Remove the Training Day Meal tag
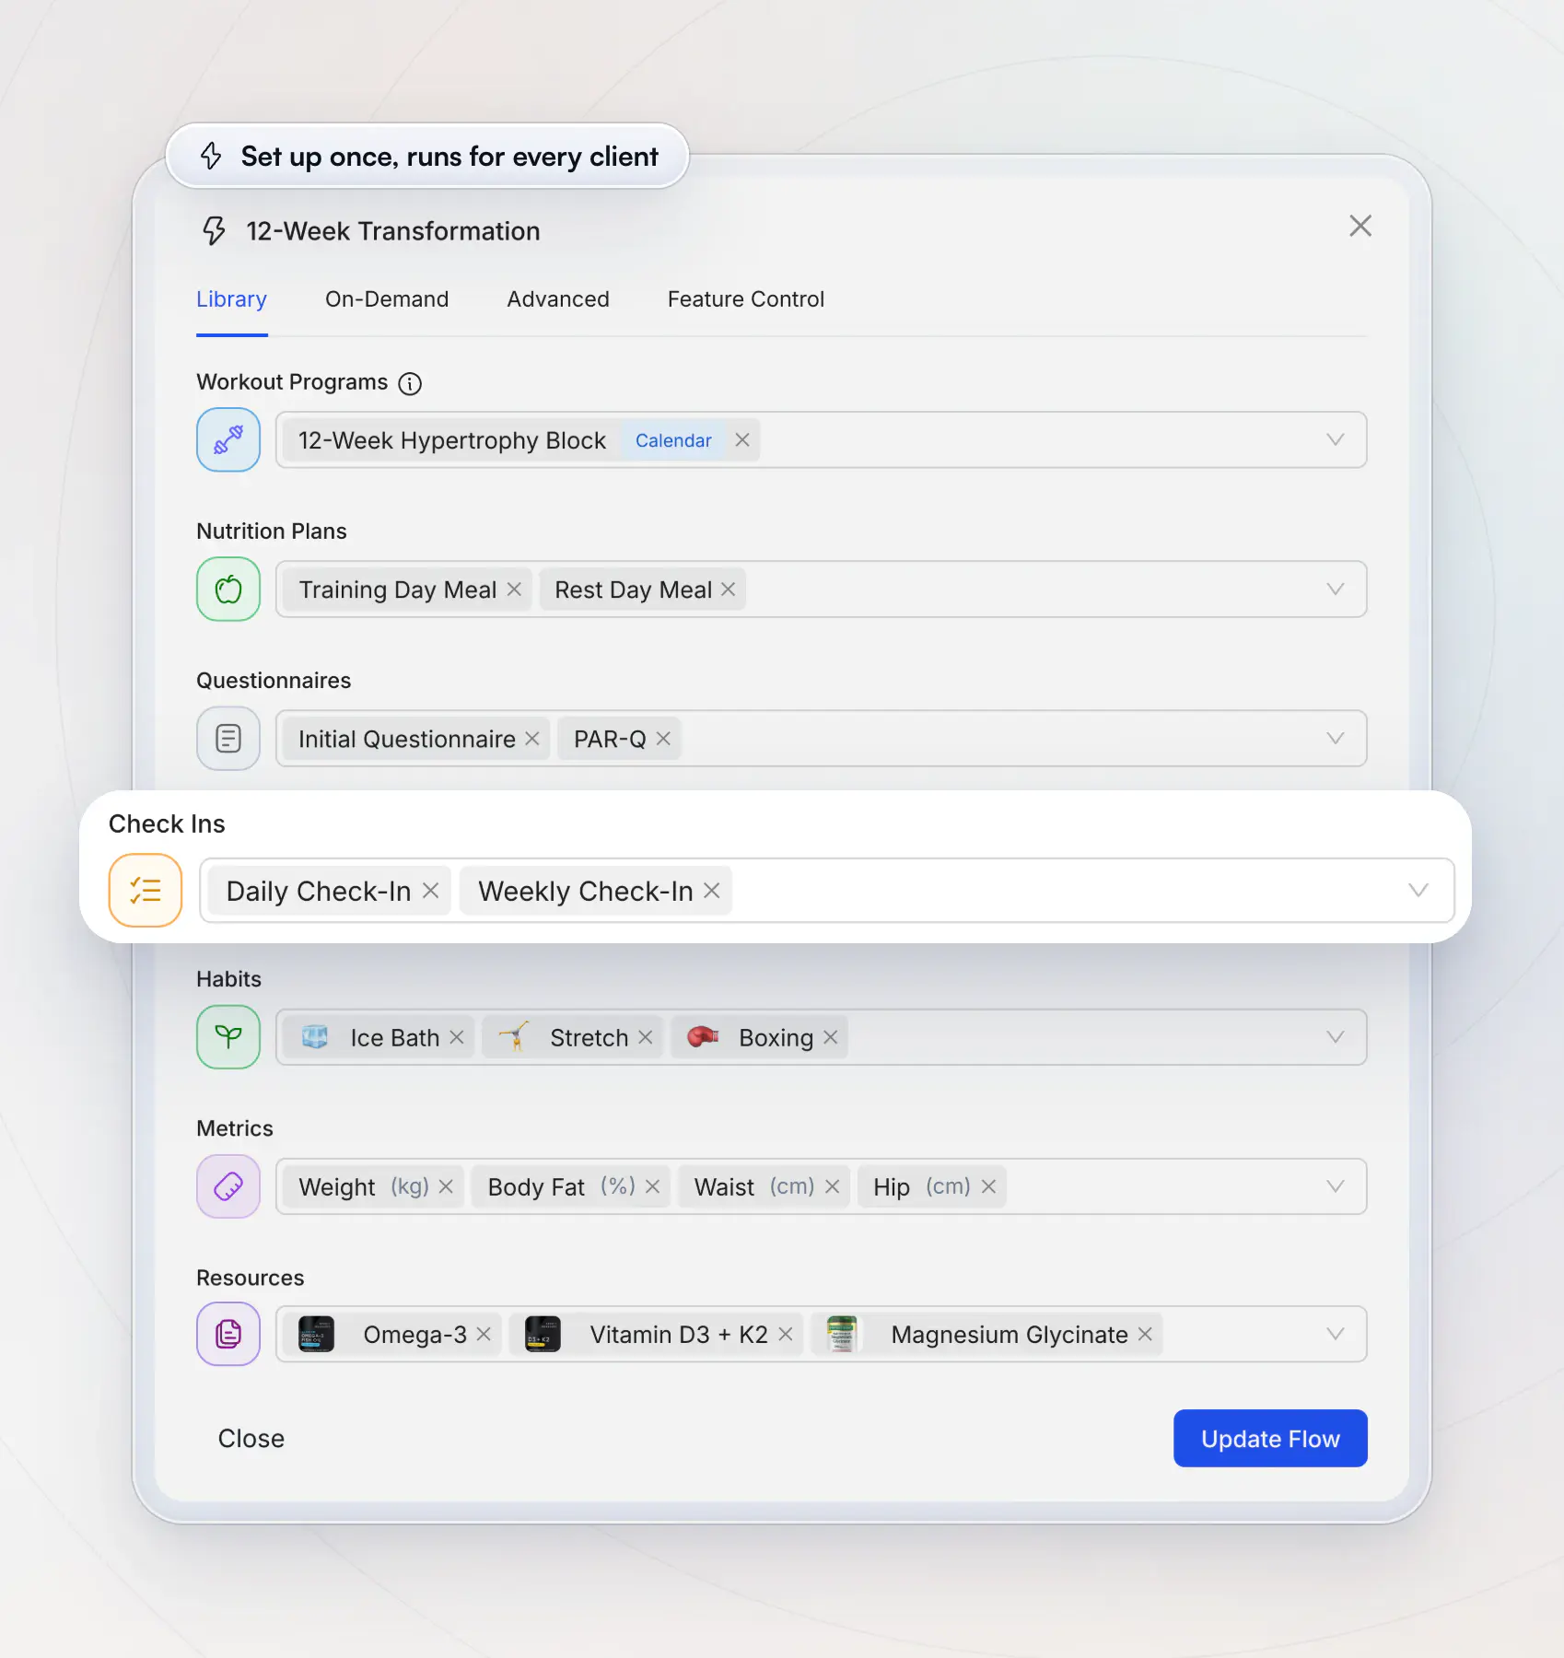 click(514, 590)
